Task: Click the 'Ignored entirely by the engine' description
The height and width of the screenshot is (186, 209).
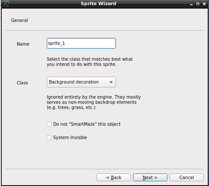Action: 94,102
